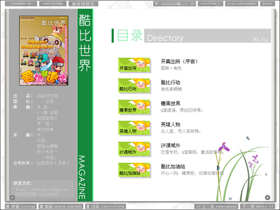280x210 pixels.
Task: Go to 封面 COVER page
Action: coord(21,206)
